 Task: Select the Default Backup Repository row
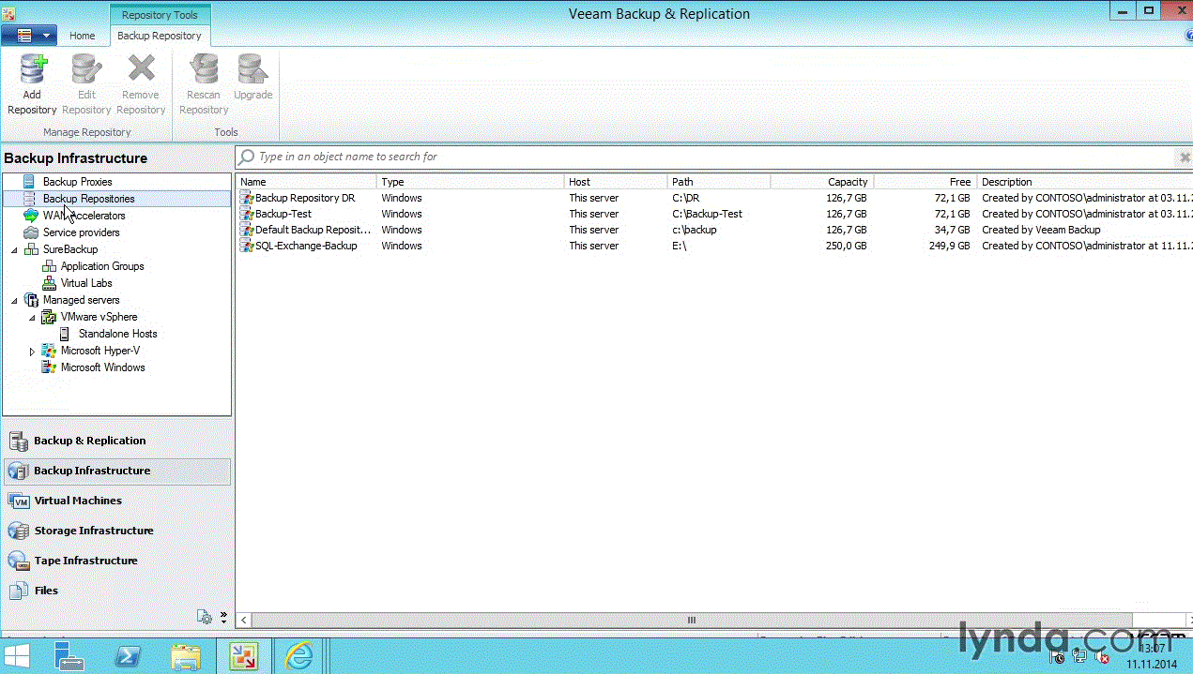[714, 230]
